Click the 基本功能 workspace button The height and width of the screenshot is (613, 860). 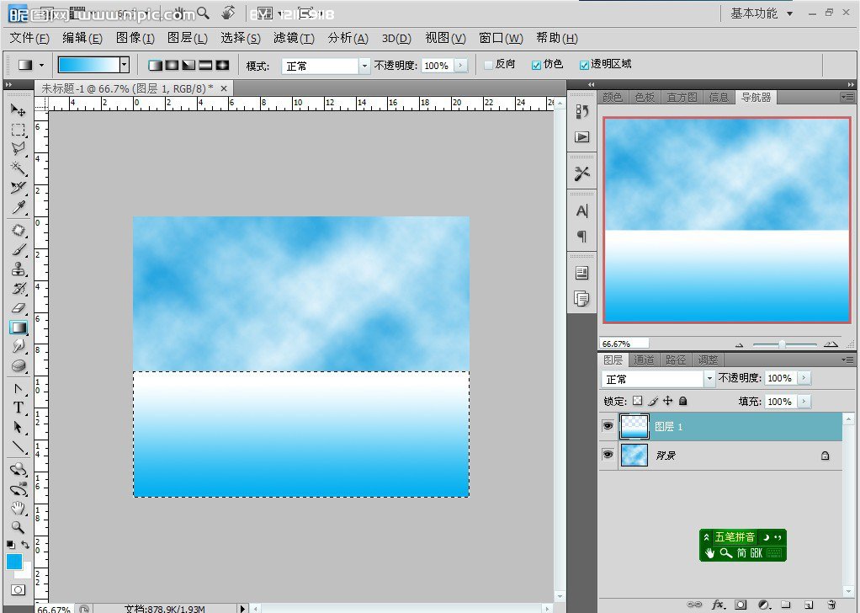[760, 13]
